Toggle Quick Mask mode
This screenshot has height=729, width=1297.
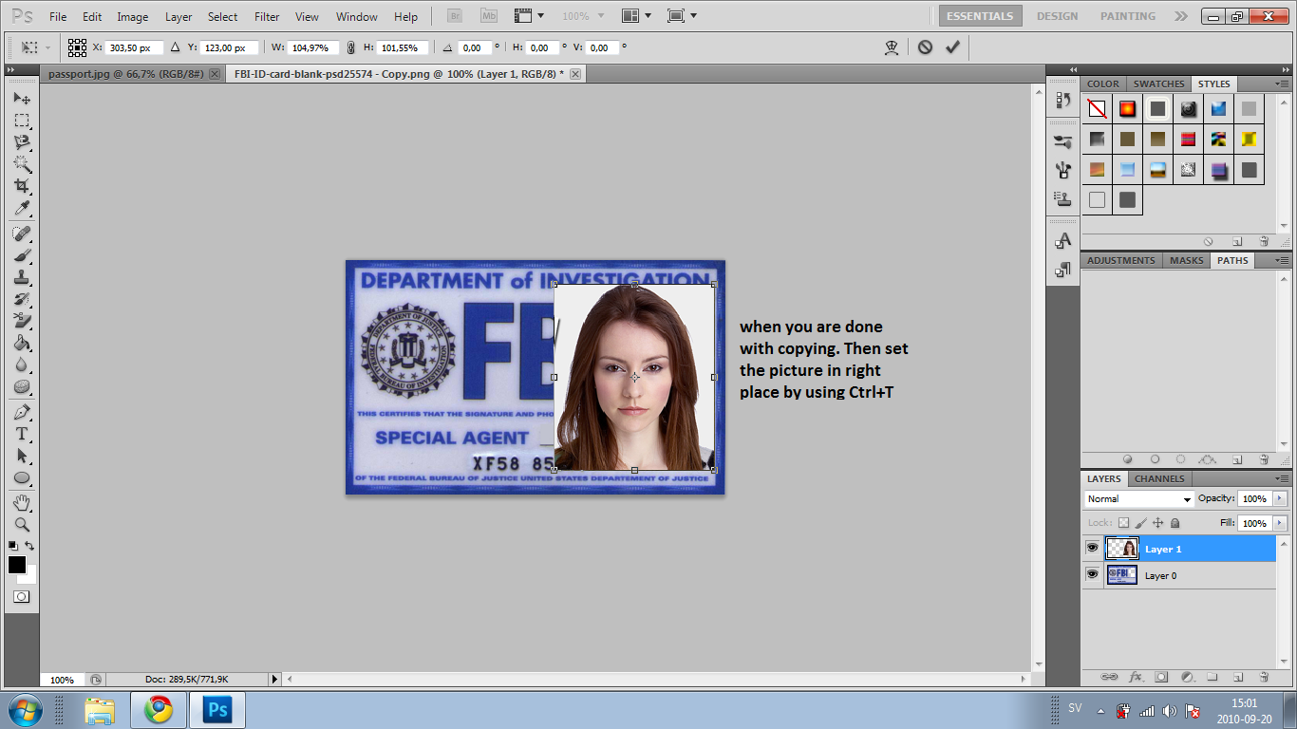pyautogui.click(x=22, y=596)
